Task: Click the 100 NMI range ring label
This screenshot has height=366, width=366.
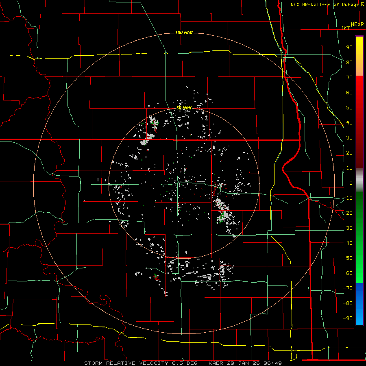Action: coord(184,33)
